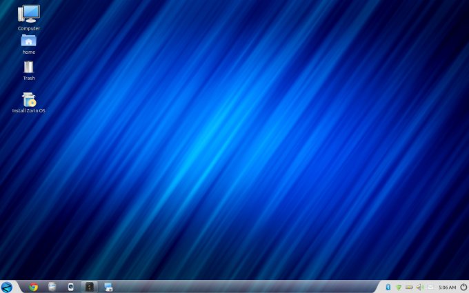Viewport: 469px width, 293px height.
Task: Click the white media player taskbar icon
Action: click(70, 287)
